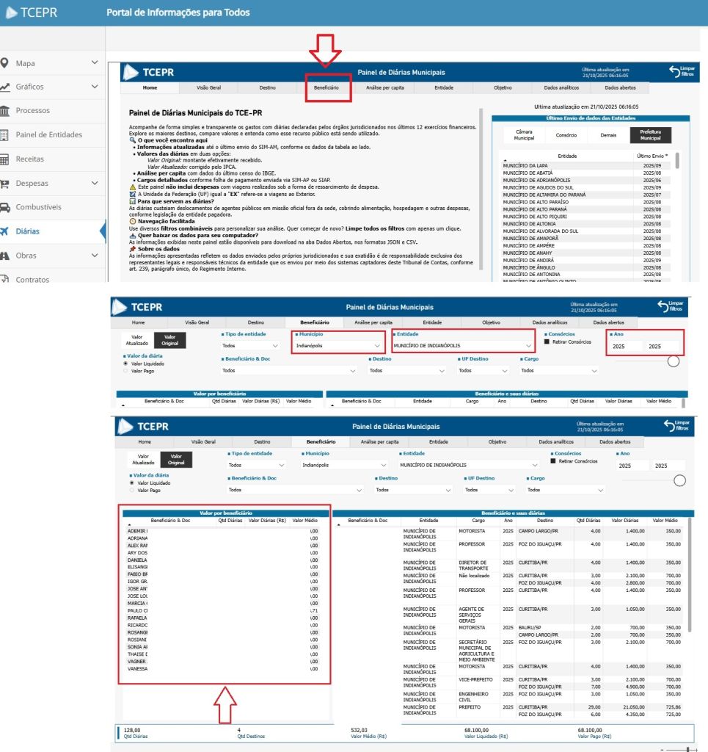Open Combustíveis car icon in sidebar
The width and height of the screenshot is (708, 752).
click(6, 207)
